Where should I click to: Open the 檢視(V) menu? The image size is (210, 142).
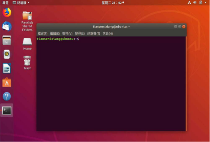(67, 34)
